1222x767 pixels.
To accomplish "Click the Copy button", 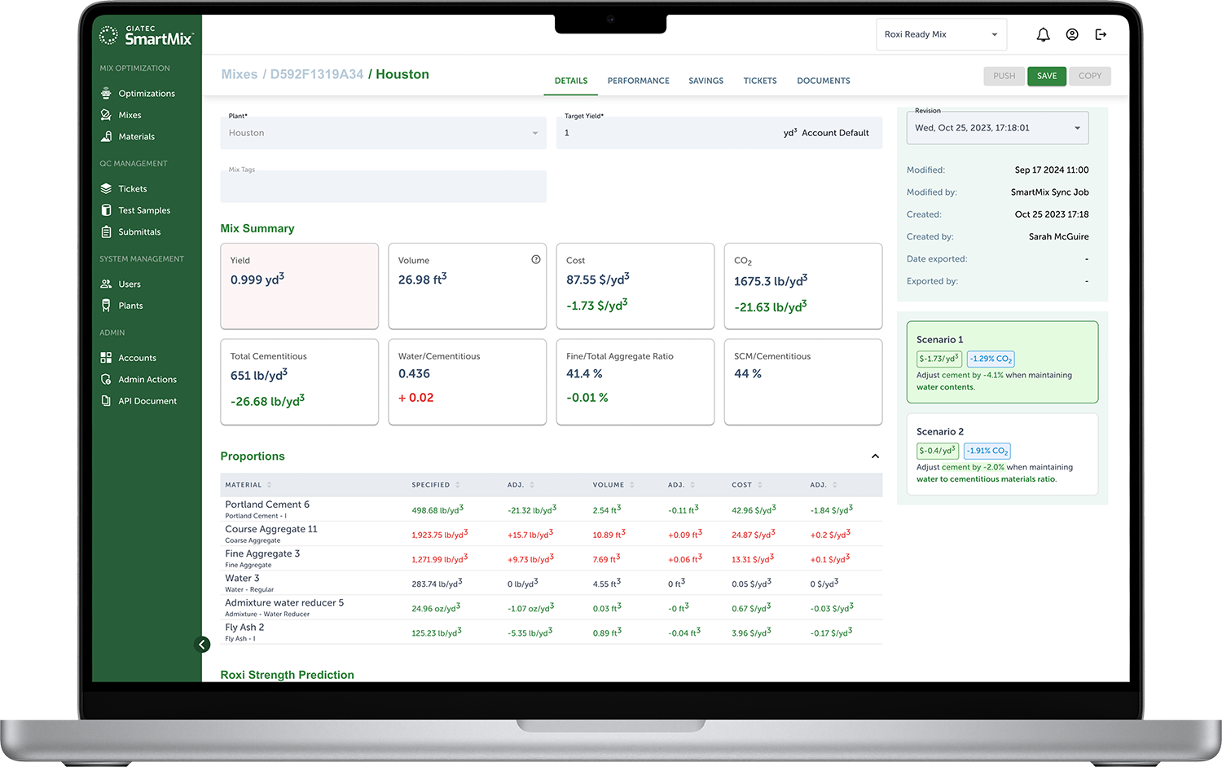I will [1090, 76].
